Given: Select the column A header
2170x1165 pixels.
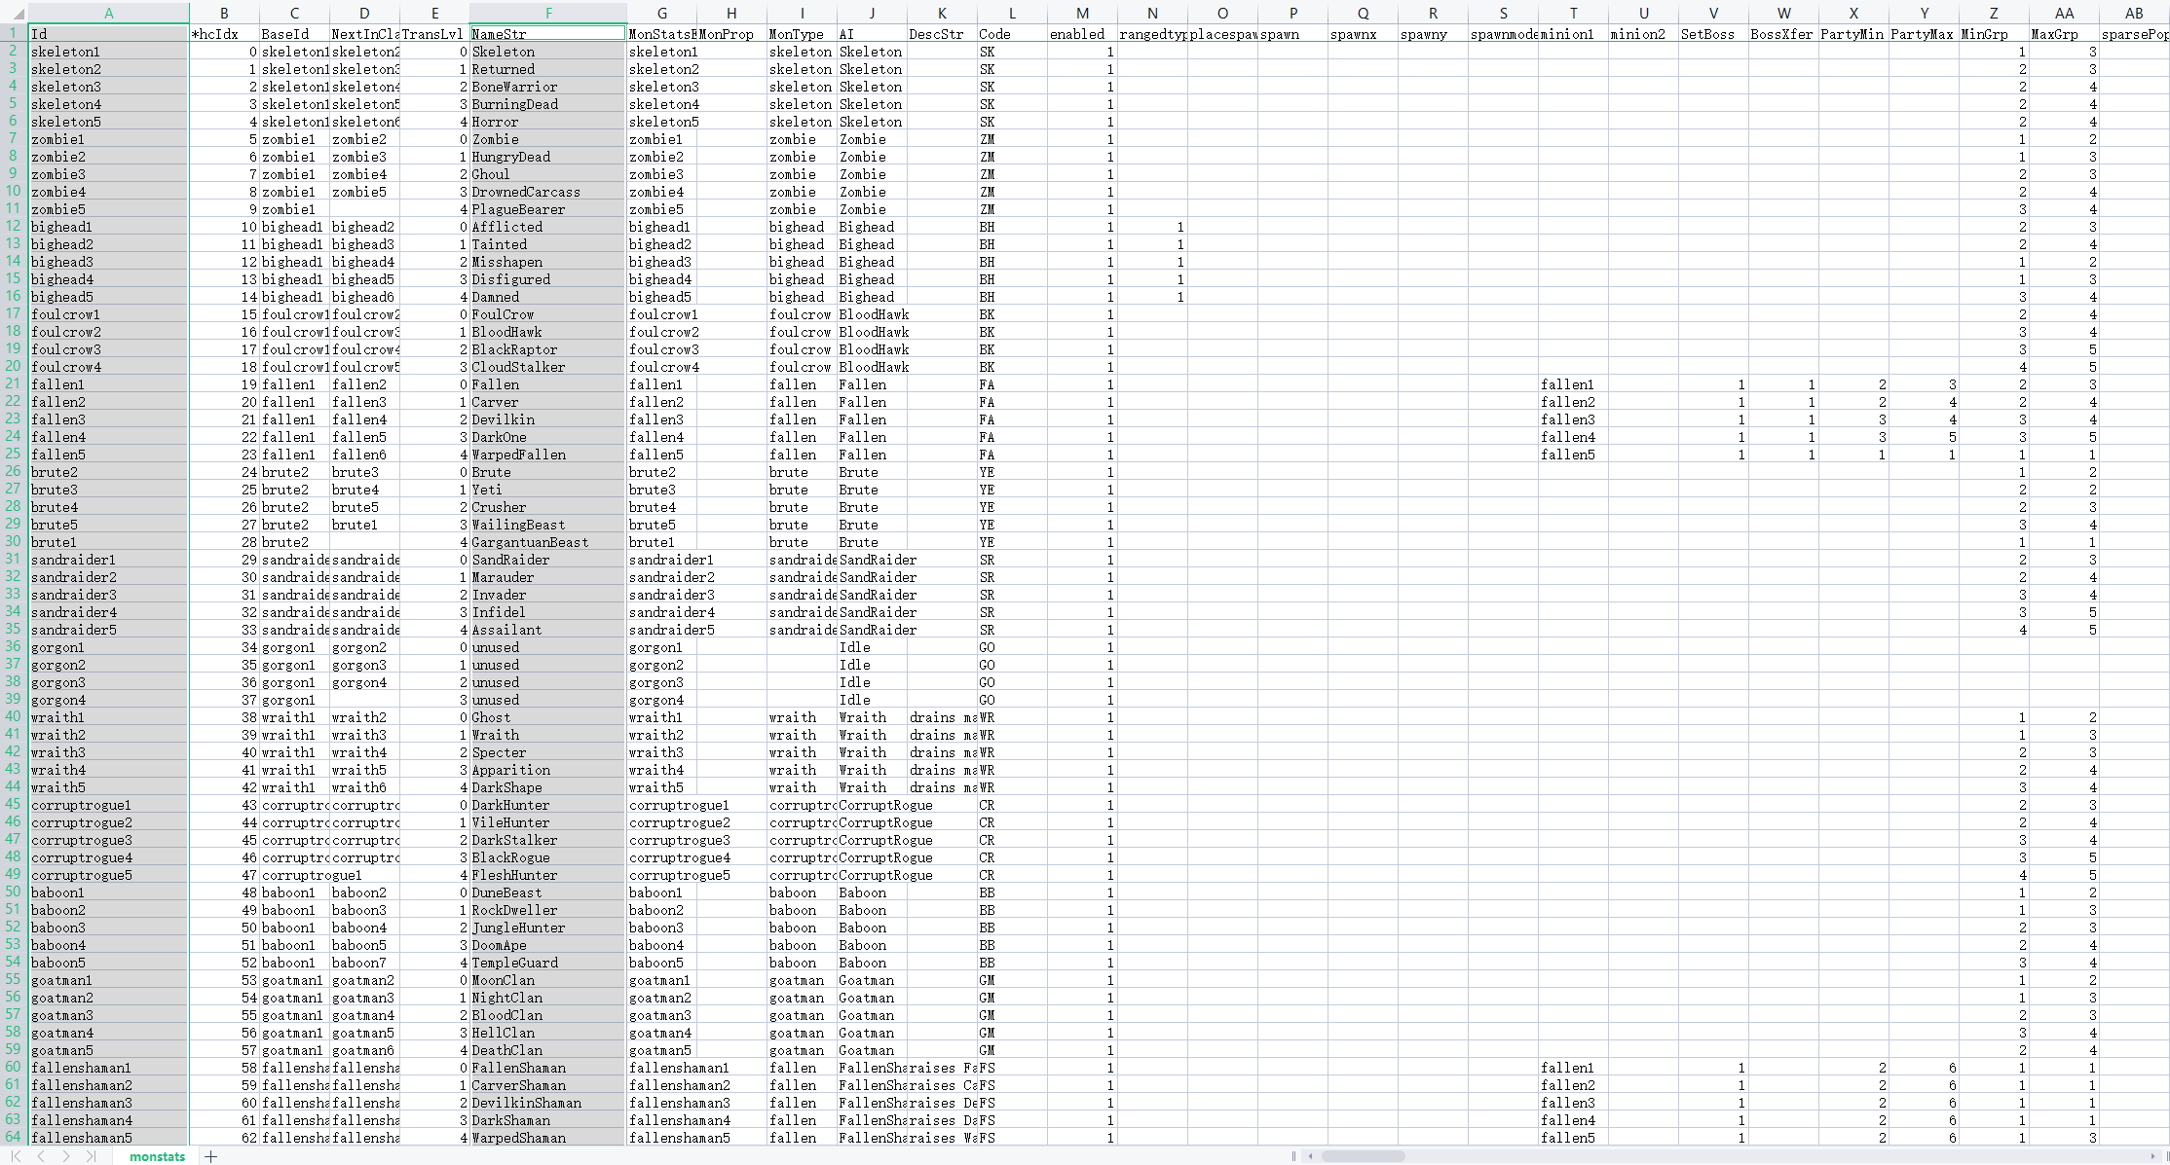Looking at the screenshot, I should [108, 14].
